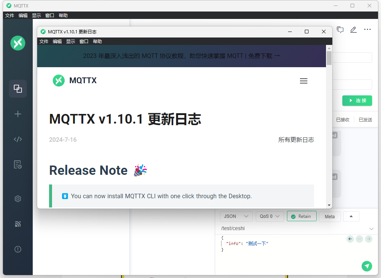The image size is (381, 278).
Task: Switch to the 已发送 messages tab
Action: click(365, 119)
